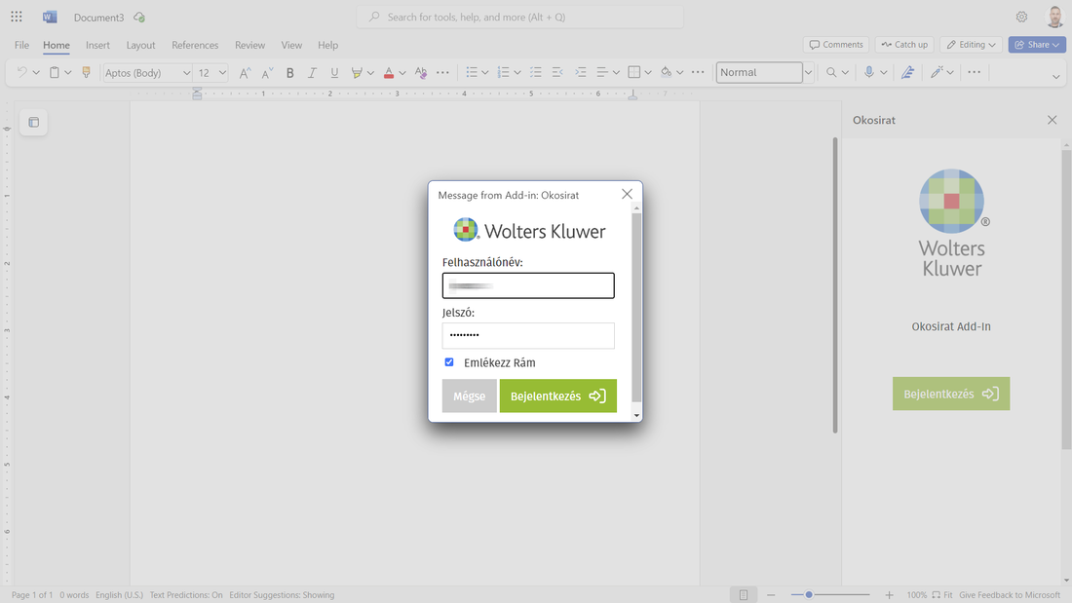The image size is (1072, 603).
Task: Click the Increase Indent icon
Action: click(x=581, y=73)
